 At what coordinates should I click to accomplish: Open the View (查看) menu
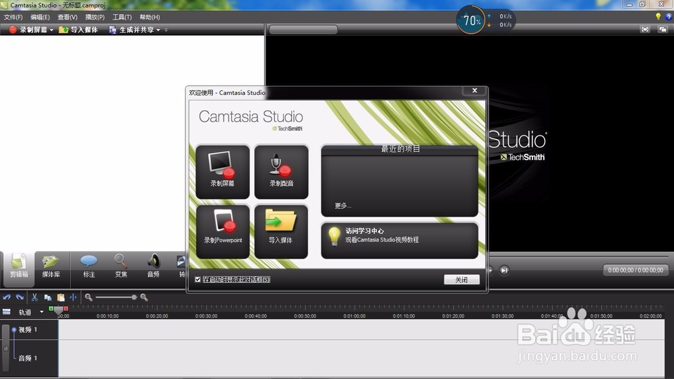click(x=67, y=18)
